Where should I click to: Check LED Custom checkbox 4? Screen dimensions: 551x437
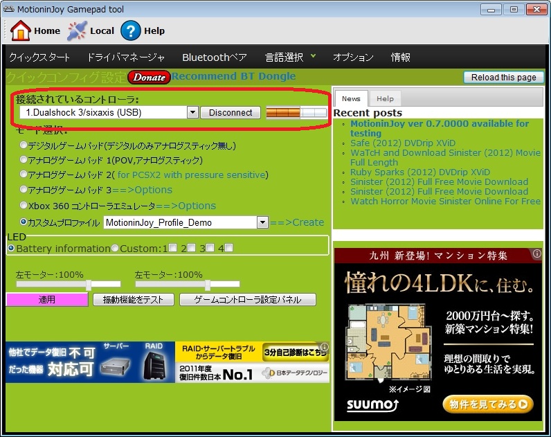click(228, 248)
